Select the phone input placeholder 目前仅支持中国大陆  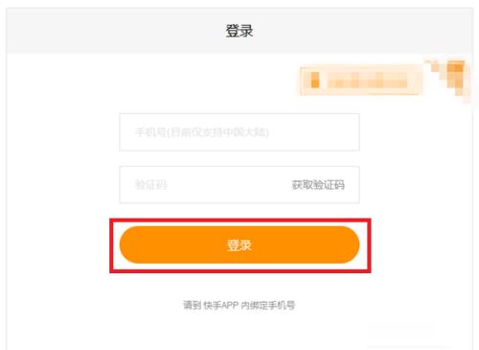click(x=218, y=131)
